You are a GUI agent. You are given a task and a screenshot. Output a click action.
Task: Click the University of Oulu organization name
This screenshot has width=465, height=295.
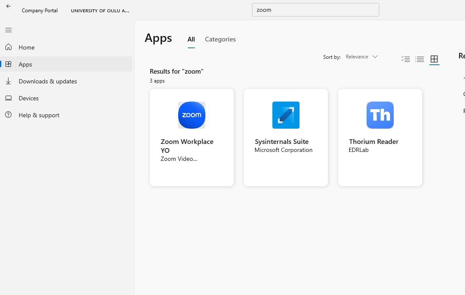[100, 11]
